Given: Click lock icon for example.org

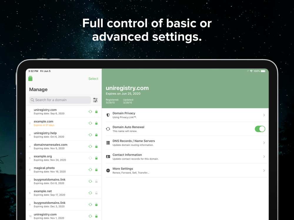Looking at the screenshot, I should (96, 158).
